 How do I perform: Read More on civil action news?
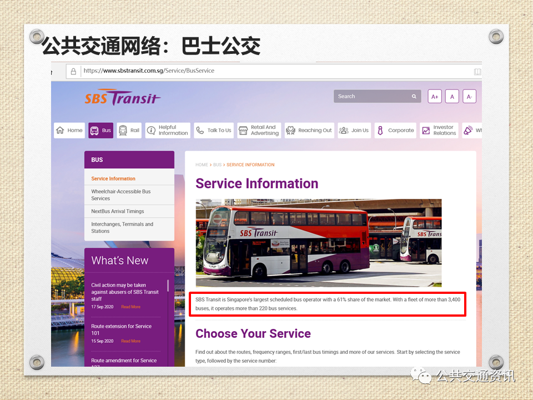click(130, 307)
